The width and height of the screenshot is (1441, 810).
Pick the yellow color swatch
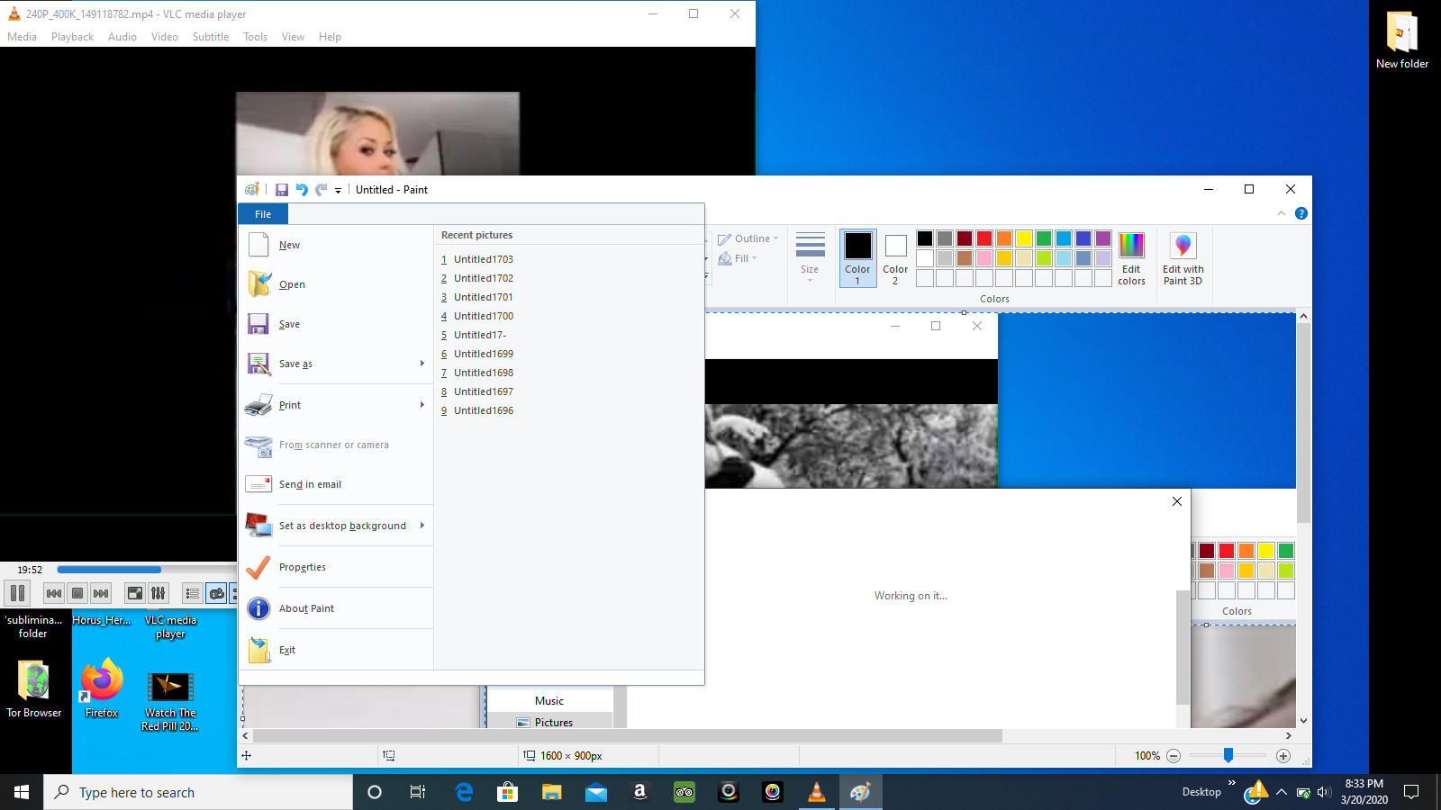[x=1024, y=238]
